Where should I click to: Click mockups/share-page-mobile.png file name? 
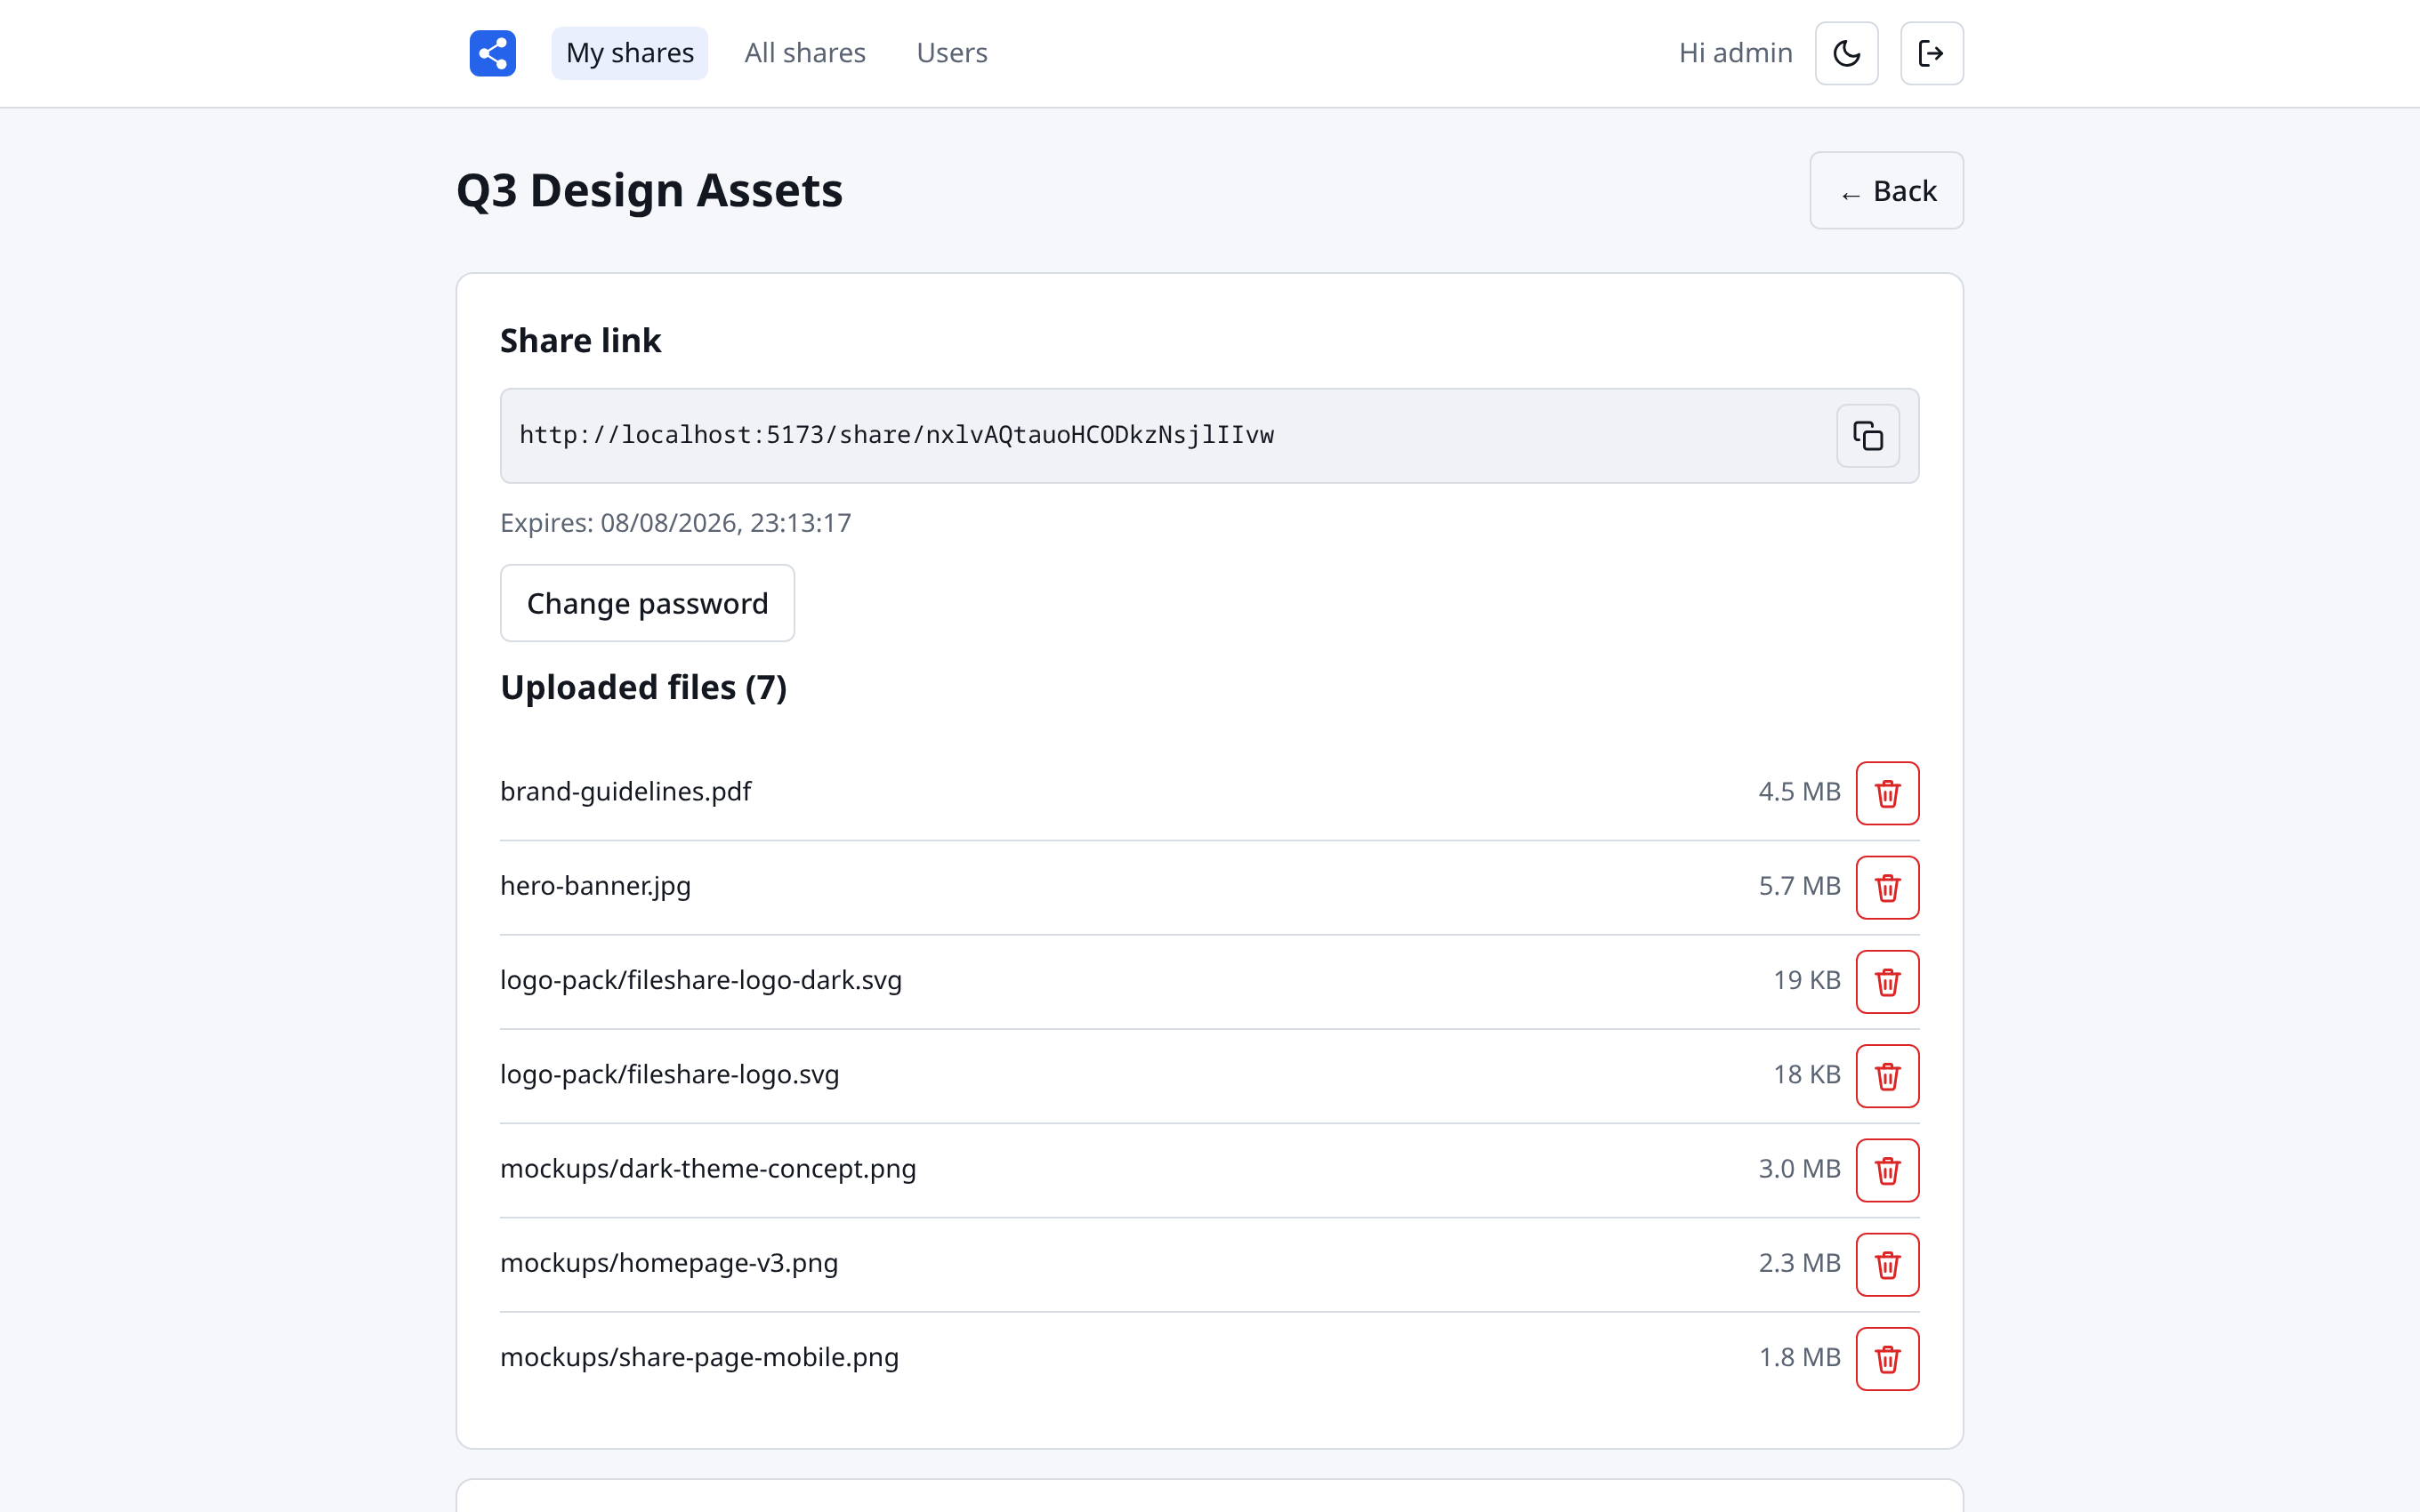[699, 1357]
